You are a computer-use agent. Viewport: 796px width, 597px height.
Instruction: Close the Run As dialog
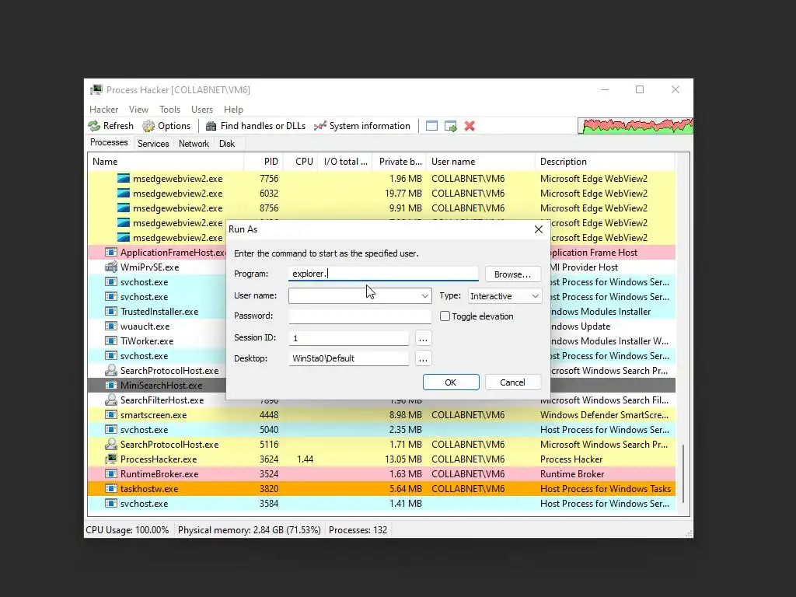[539, 229]
